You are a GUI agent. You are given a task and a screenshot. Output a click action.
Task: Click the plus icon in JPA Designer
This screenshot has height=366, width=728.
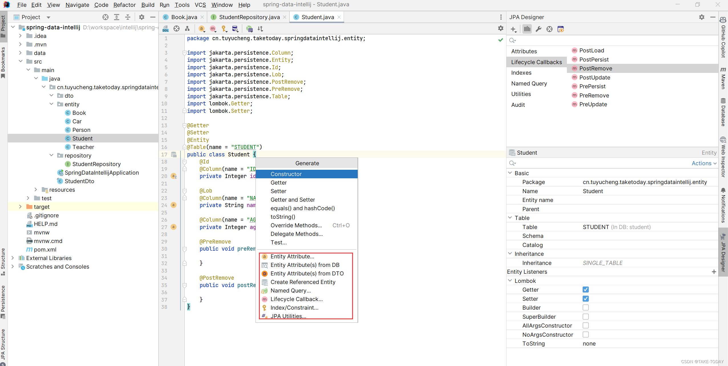[514, 29]
